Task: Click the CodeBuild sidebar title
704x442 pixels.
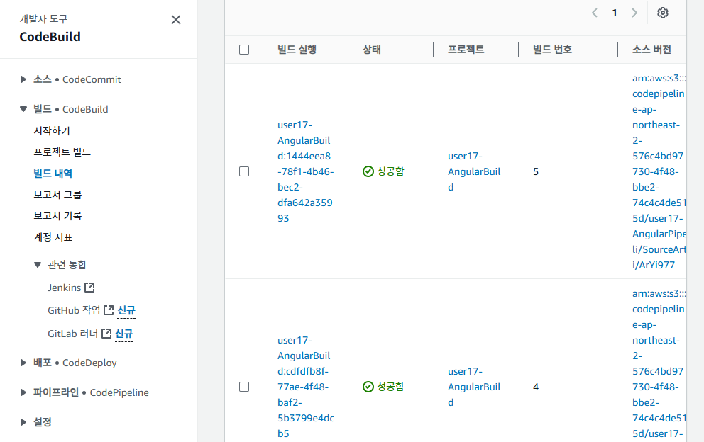Action: [x=50, y=37]
